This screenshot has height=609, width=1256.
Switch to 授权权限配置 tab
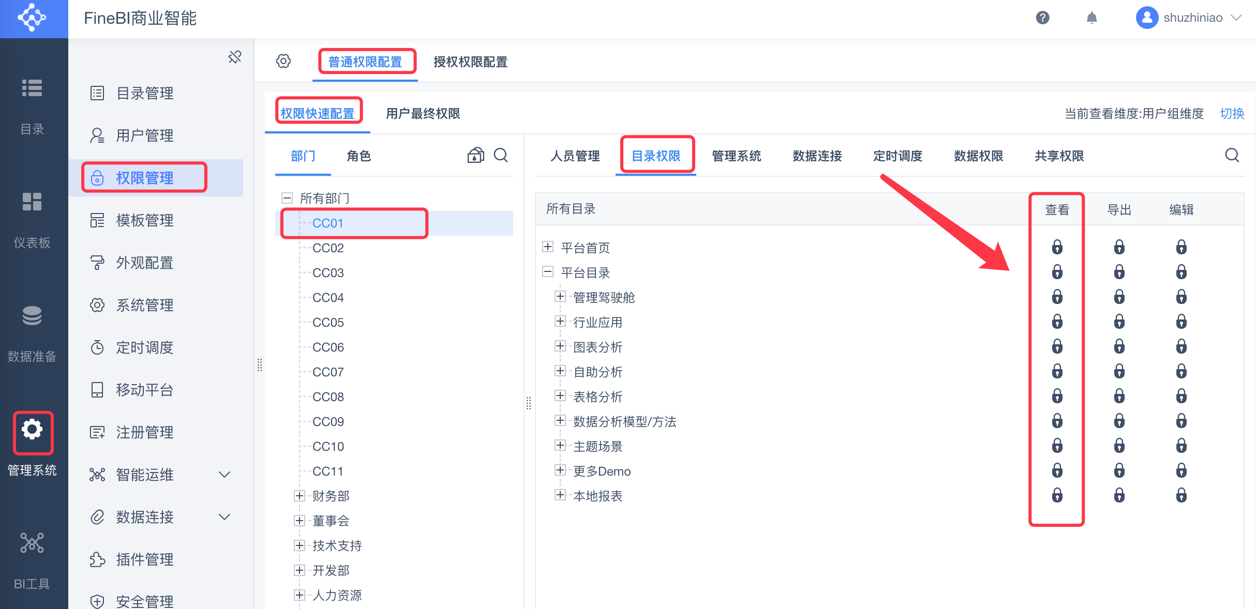click(x=471, y=62)
